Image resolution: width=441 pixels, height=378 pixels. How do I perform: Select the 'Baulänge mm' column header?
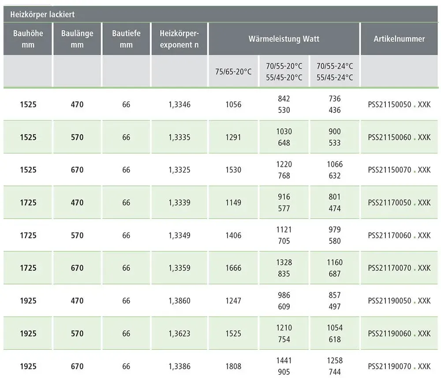77,39
